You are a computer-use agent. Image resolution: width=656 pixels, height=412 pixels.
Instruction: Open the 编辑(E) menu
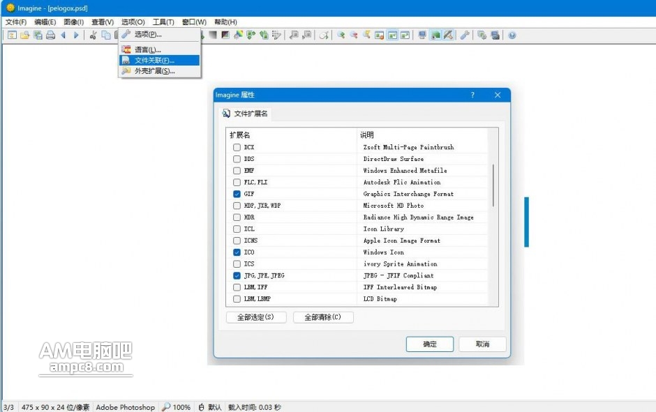pos(45,22)
